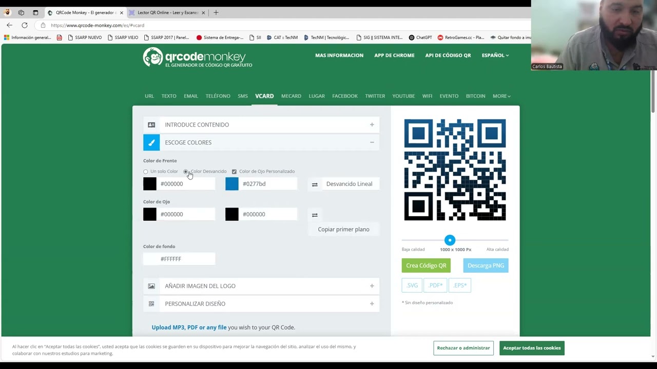Select the FACEBOOK type tab
This screenshot has height=369, width=657.
pyautogui.click(x=345, y=96)
